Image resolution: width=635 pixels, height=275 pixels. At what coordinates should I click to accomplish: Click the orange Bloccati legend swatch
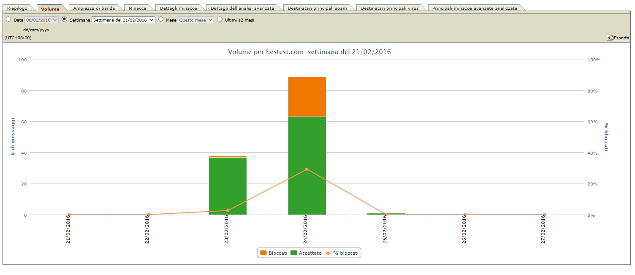263,253
